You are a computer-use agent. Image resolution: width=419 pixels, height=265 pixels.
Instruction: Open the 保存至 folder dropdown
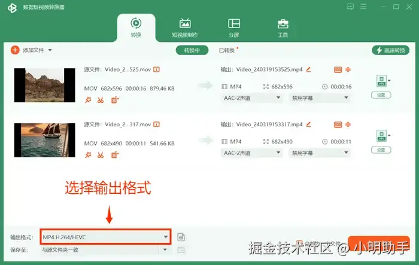pos(105,250)
